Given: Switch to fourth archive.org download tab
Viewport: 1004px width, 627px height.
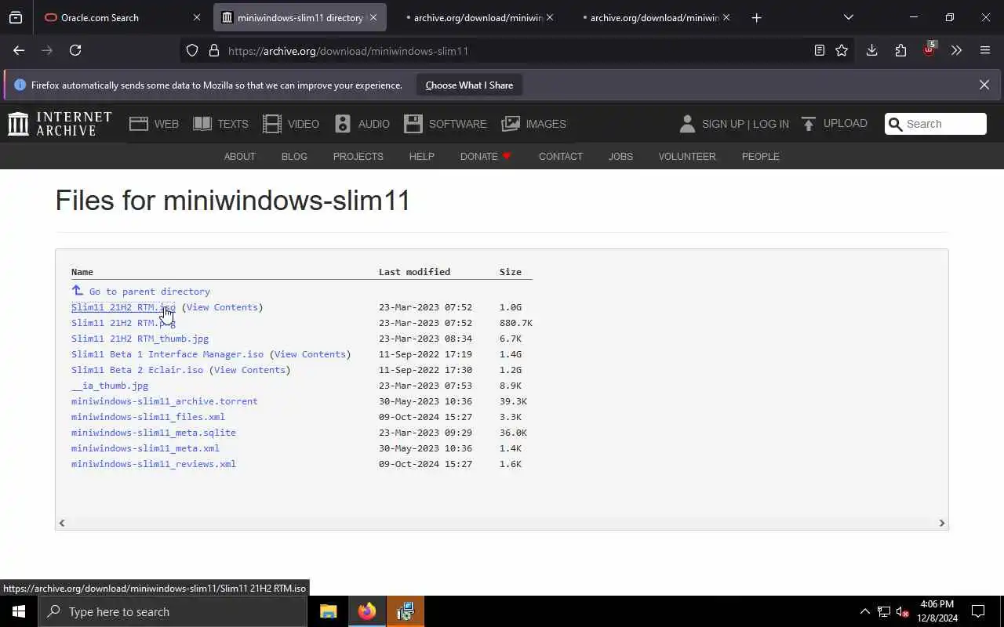Looking at the screenshot, I should tap(654, 17).
